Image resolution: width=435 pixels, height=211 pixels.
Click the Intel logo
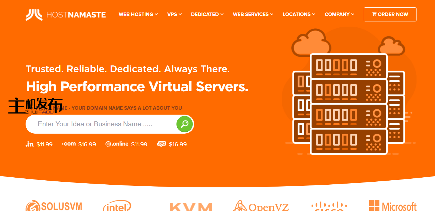(117, 206)
